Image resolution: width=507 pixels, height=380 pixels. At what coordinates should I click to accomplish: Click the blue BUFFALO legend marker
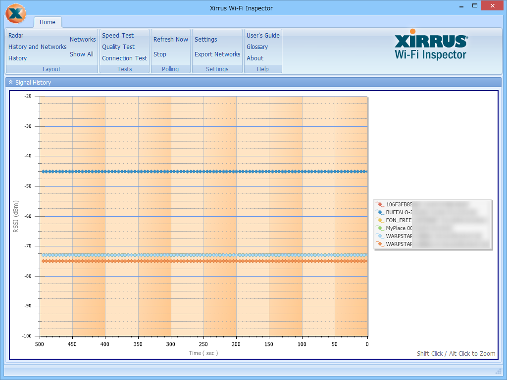click(380, 212)
